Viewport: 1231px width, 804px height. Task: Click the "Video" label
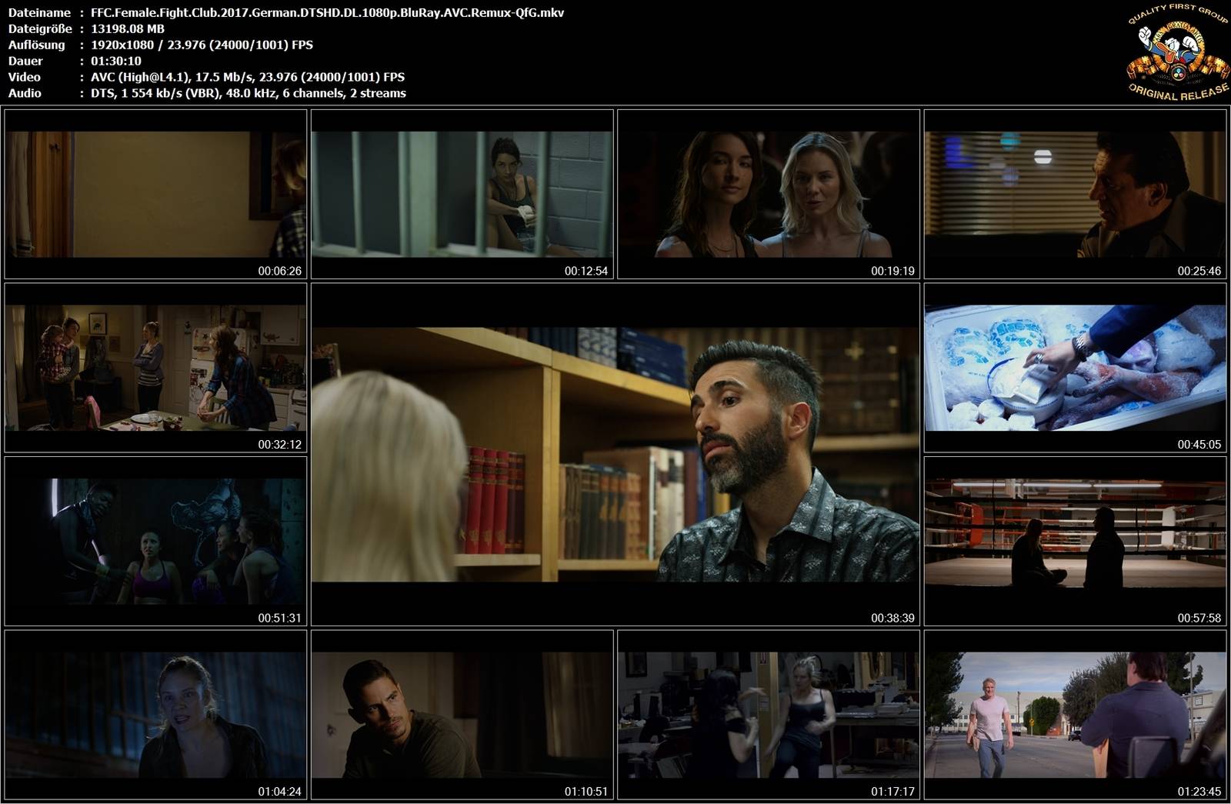[25, 77]
